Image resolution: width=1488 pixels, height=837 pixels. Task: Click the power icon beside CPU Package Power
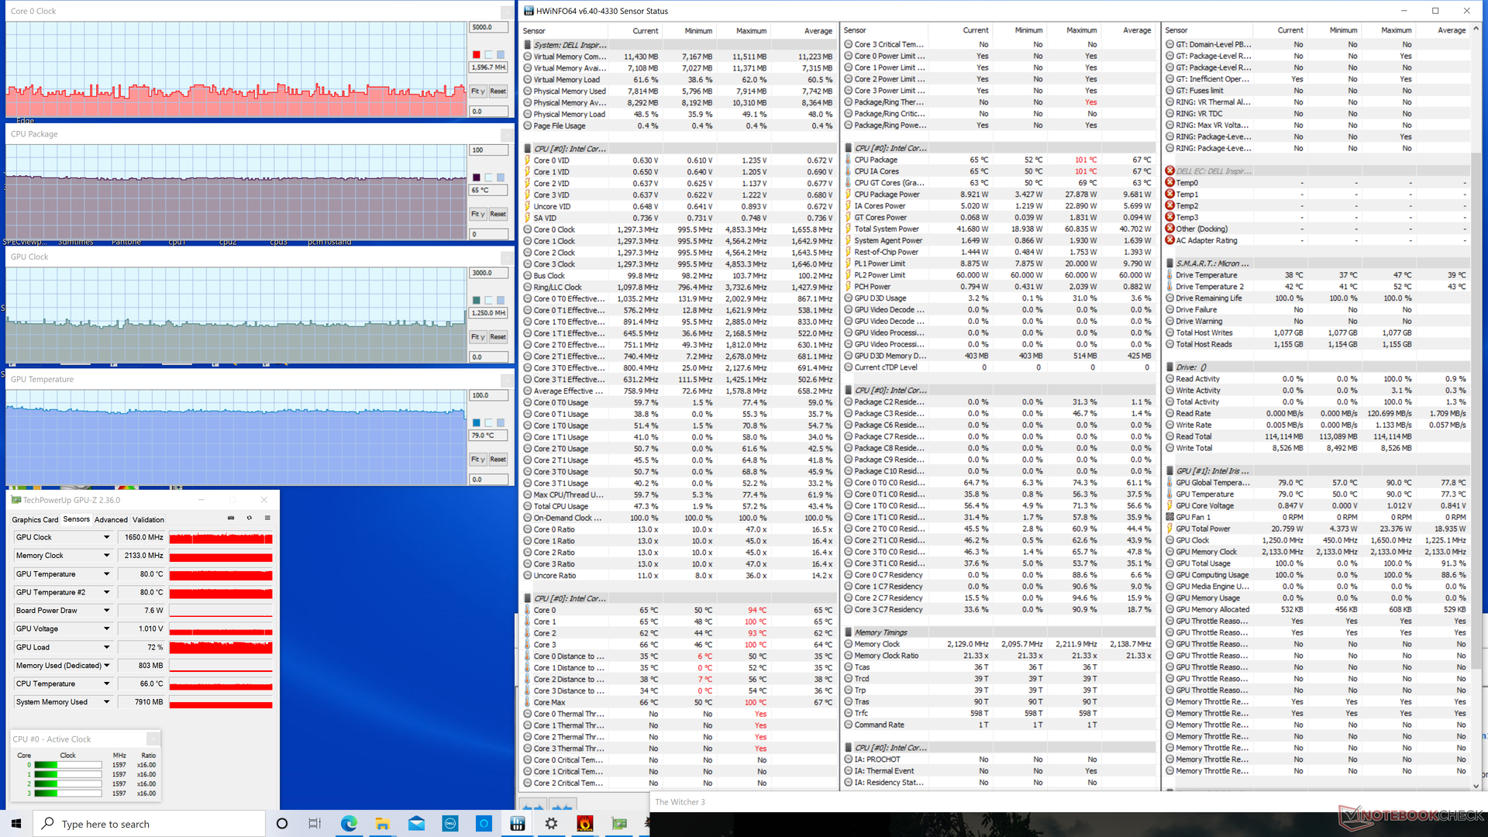point(849,195)
